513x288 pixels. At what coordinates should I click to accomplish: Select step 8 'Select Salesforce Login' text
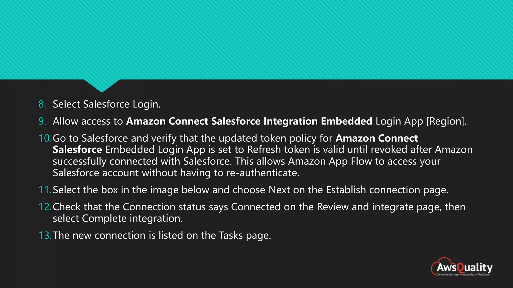(x=106, y=104)
